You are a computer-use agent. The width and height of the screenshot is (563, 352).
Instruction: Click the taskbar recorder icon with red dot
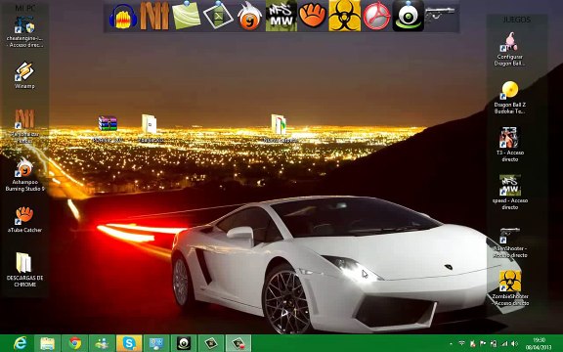pyautogui.click(x=238, y=343)
